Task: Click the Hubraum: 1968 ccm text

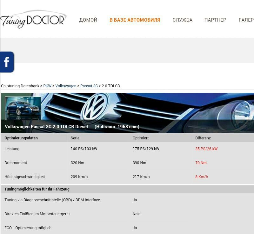Action: (117, 127)
